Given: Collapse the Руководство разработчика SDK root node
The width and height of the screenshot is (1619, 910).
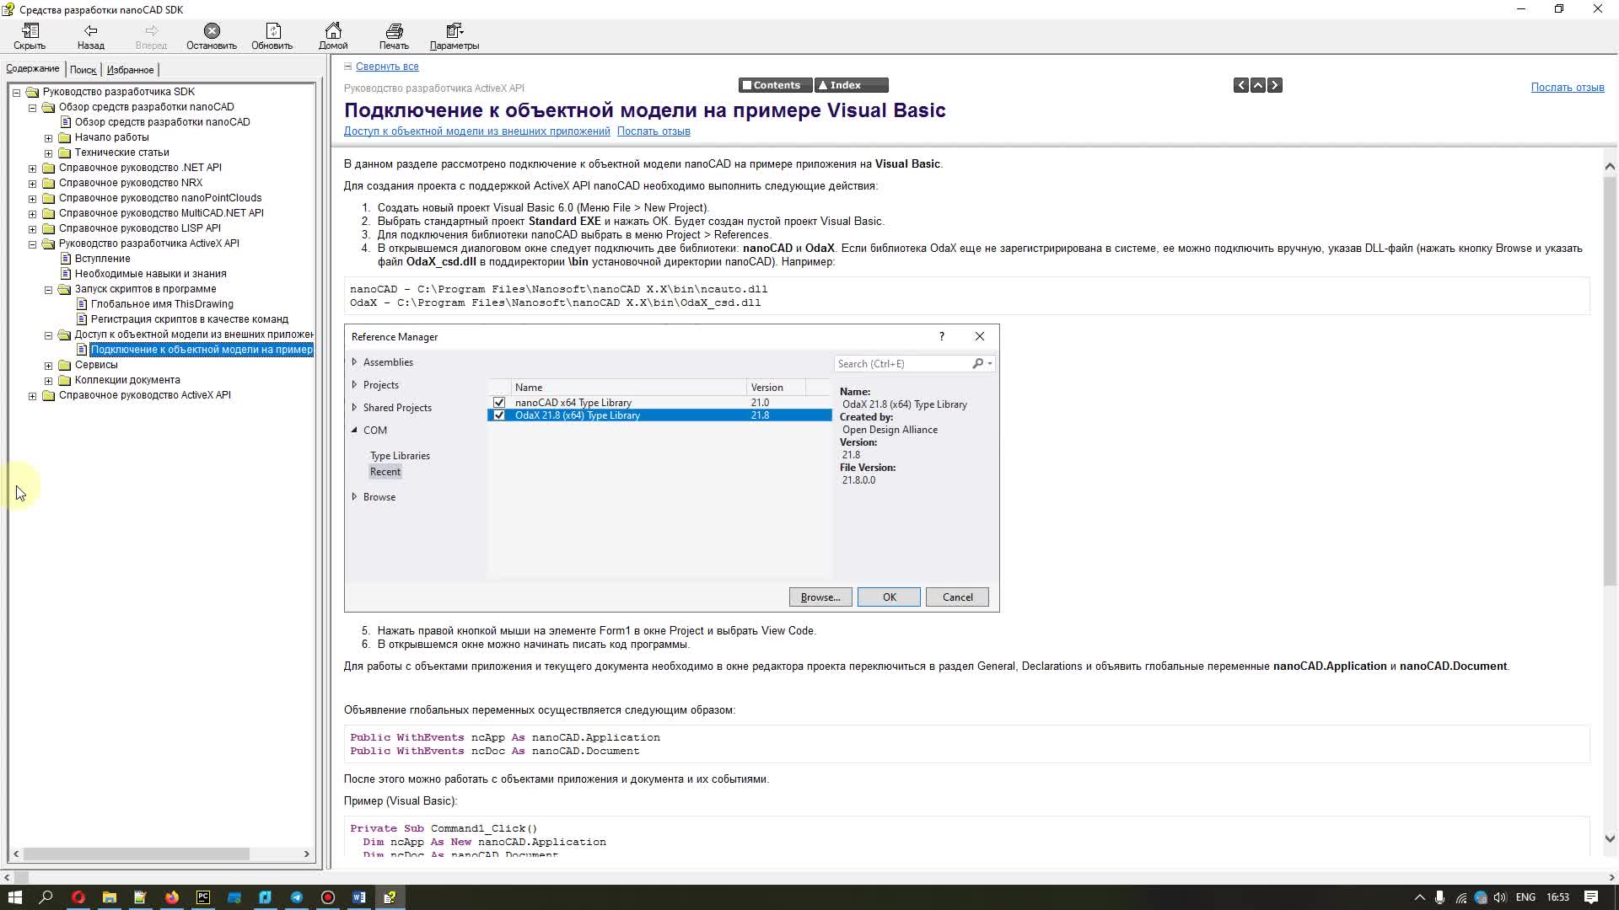Looking at the screenshot, I should [x=17, y=92].
